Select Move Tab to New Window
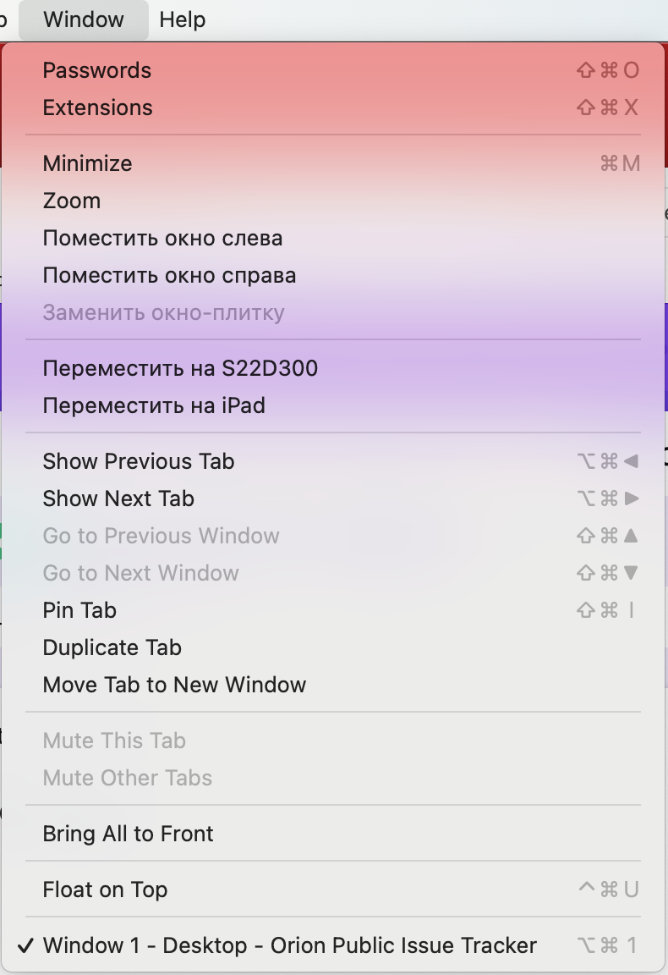Viewport: 668px width, 975px height. [x=174, y=685]
